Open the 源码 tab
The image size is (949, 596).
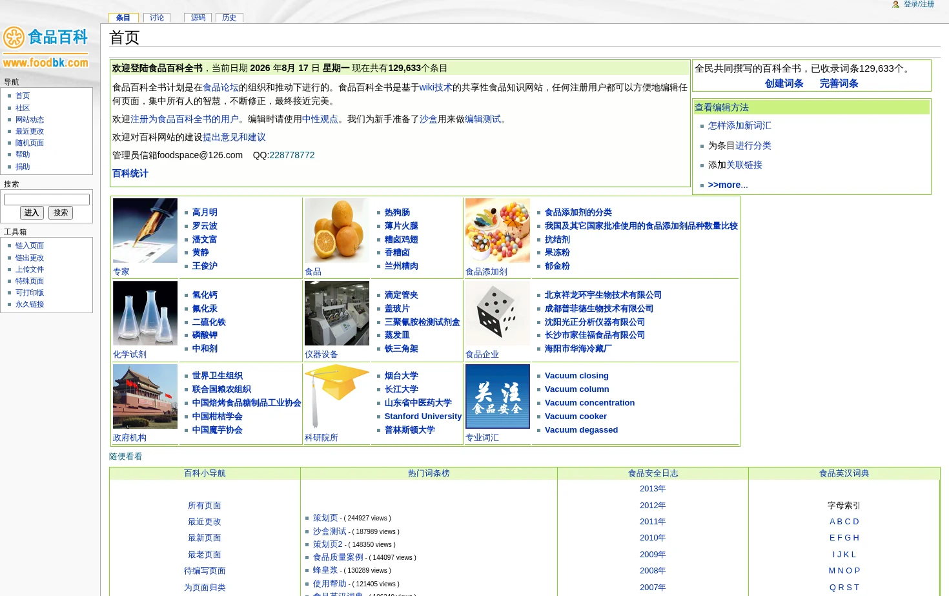198,17
